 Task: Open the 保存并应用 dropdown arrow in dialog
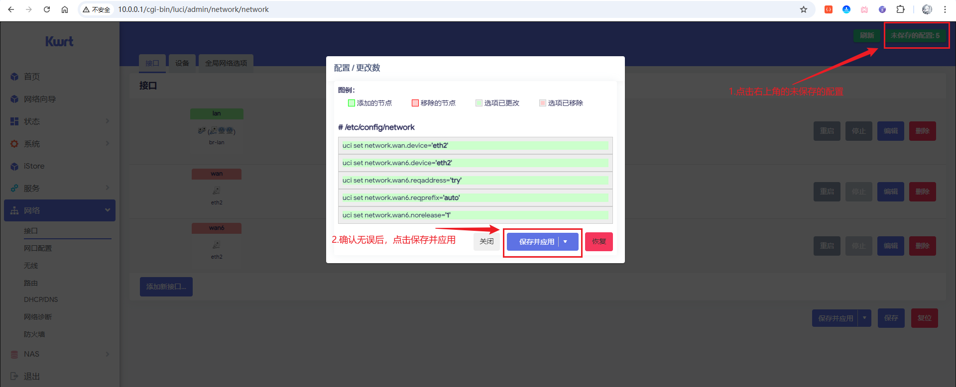566,242
